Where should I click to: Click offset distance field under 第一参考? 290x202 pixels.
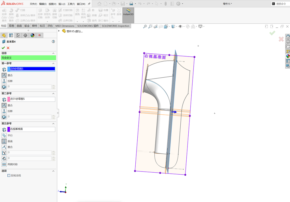pyautogui.click(x=29, y=86)
